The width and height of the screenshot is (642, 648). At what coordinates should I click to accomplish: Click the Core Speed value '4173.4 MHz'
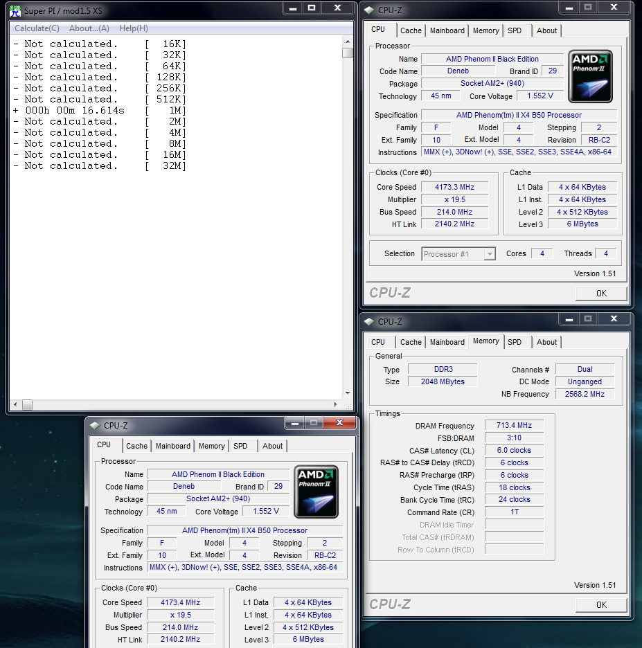click(x=181, y=602)
